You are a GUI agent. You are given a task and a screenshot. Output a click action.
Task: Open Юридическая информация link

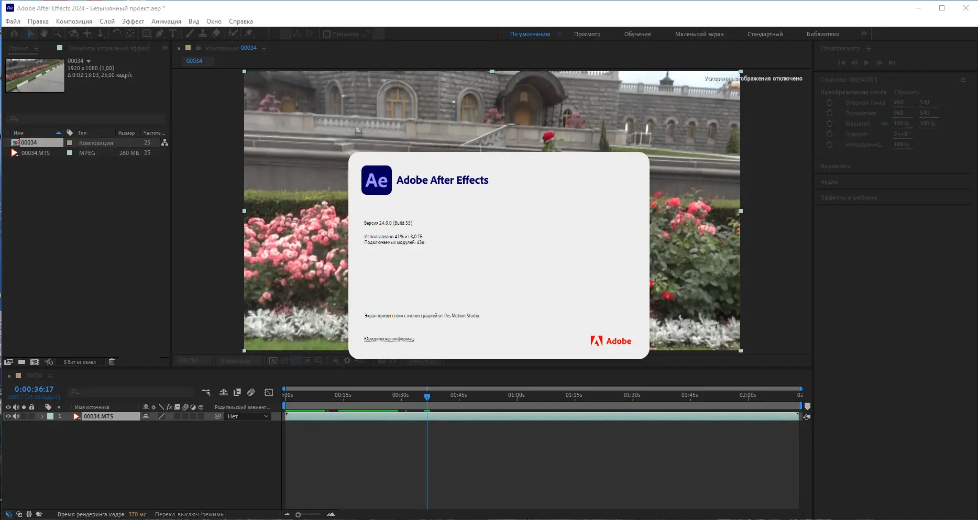click(x=389, y=339)
